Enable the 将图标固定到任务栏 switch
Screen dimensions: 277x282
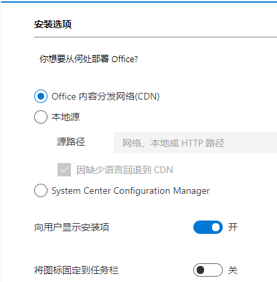tap(208, 270)
